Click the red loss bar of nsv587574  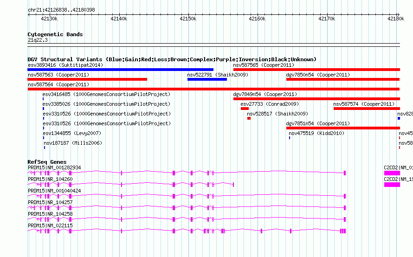[x=367, y=109]
